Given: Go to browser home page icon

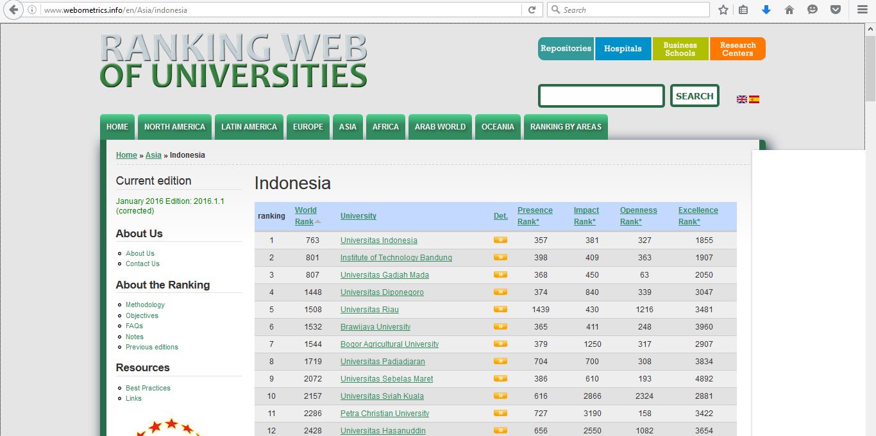Looking at the screenshot, I should (x=789, y=10).
